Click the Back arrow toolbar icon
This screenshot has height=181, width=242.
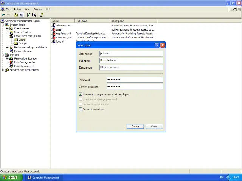tap(3, 15)
